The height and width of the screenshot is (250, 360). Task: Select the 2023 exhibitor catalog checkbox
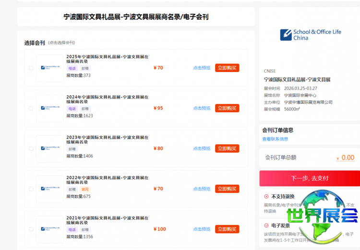(31, 149)
